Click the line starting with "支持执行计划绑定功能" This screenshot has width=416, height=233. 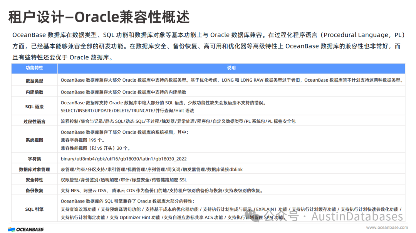pyautogui.click(x=173, y=217)
